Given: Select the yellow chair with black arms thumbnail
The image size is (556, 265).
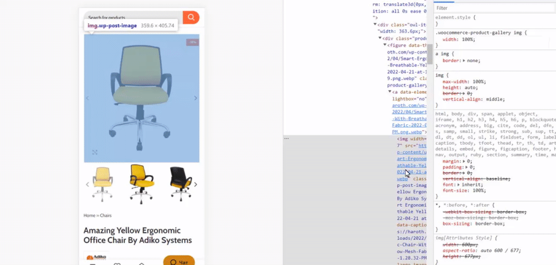Looking at the screenshot, I should (x=141, y=184).
